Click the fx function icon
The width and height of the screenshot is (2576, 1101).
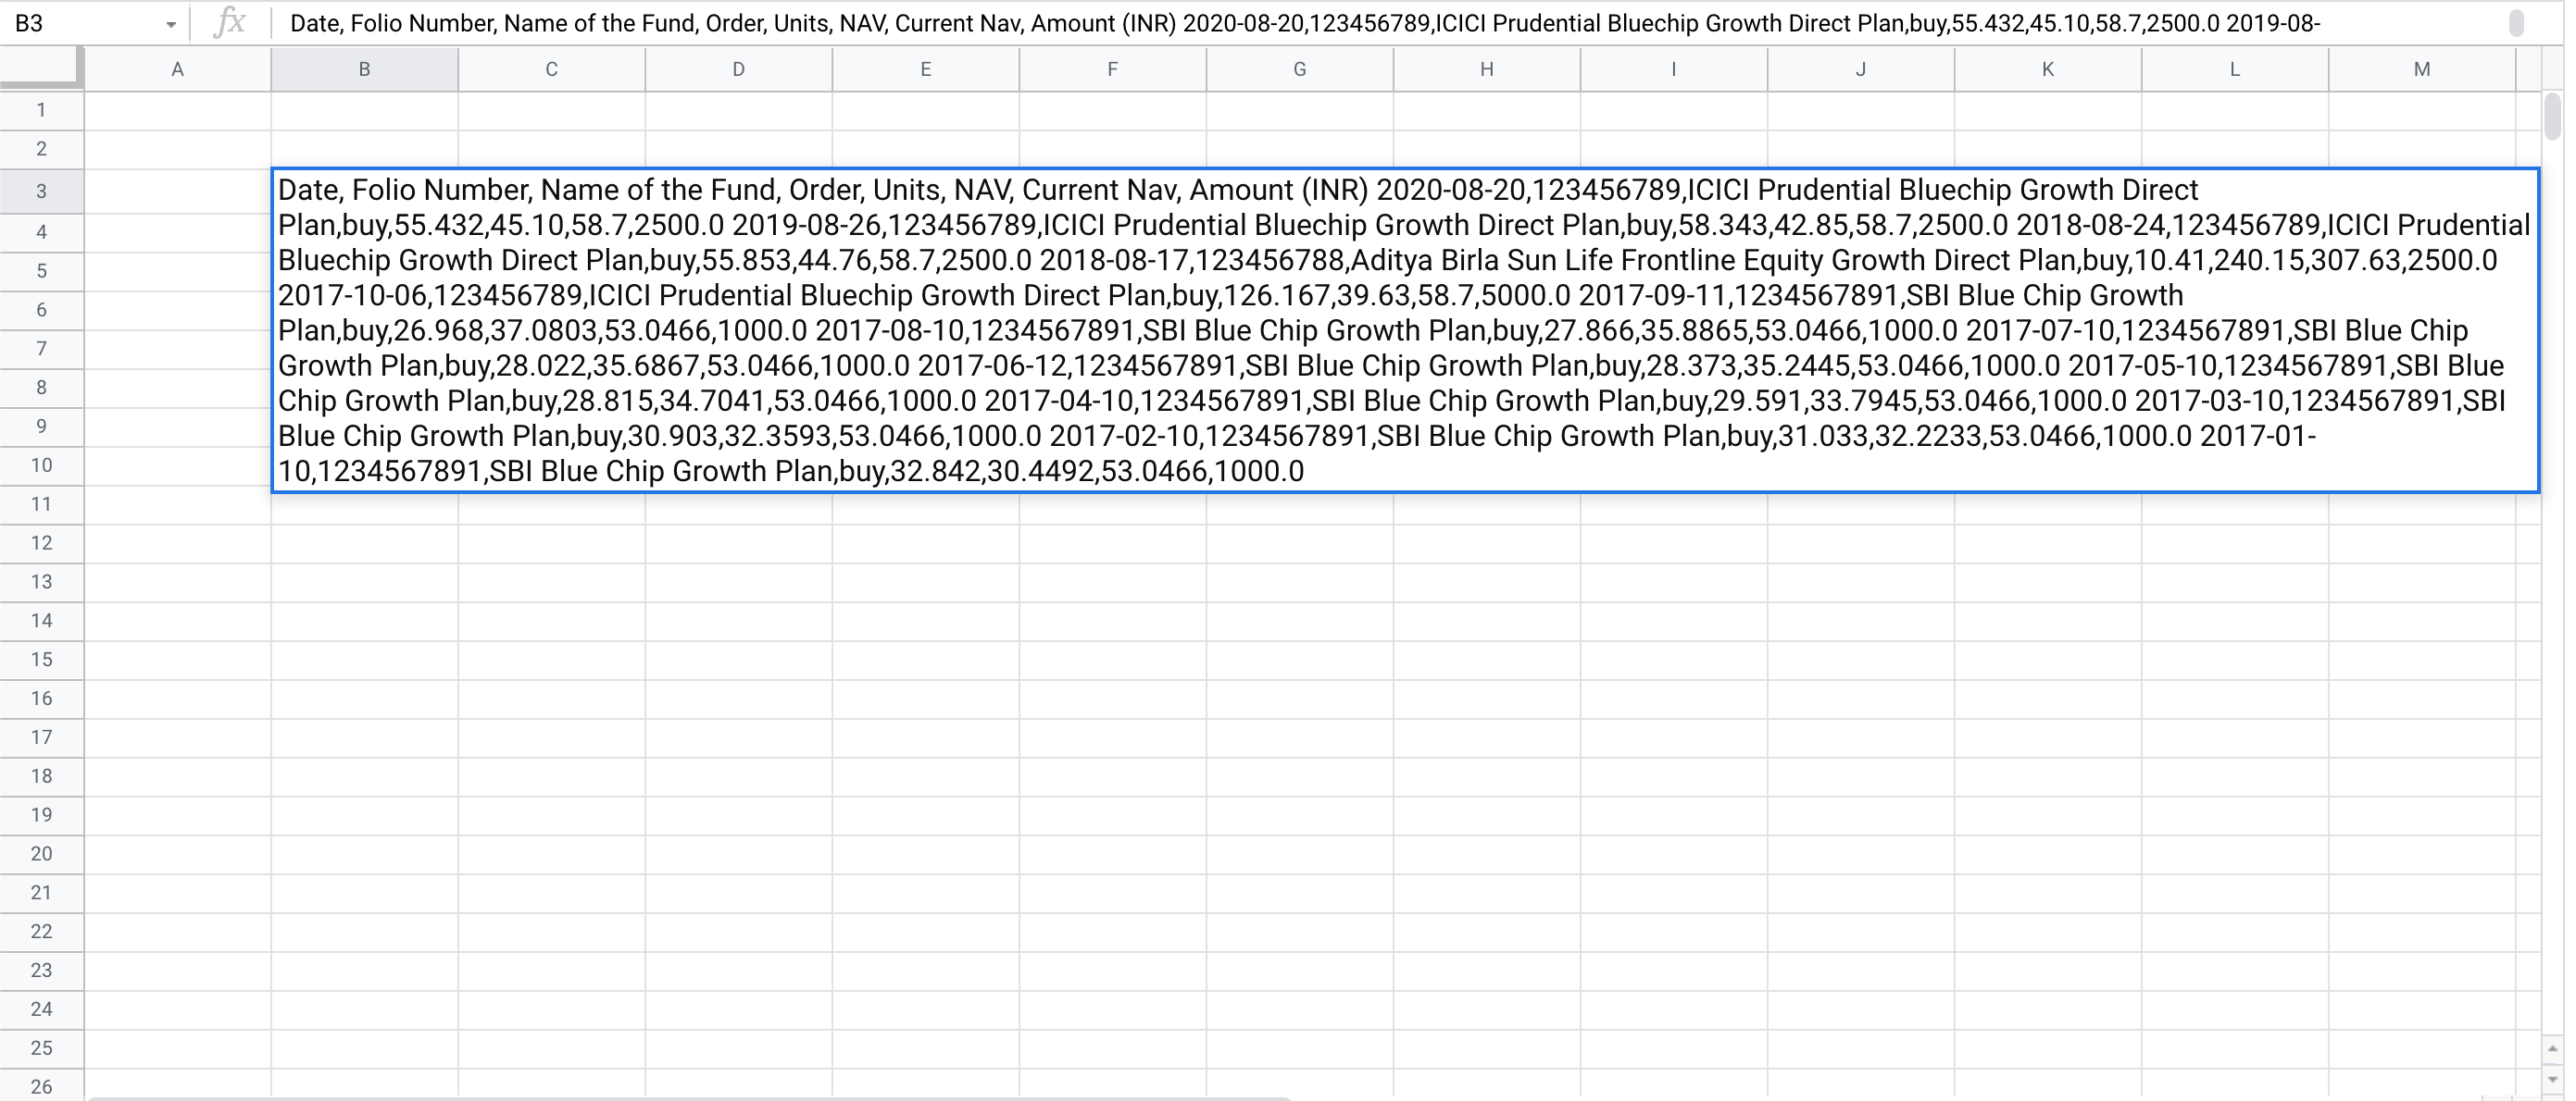[230, 22]
